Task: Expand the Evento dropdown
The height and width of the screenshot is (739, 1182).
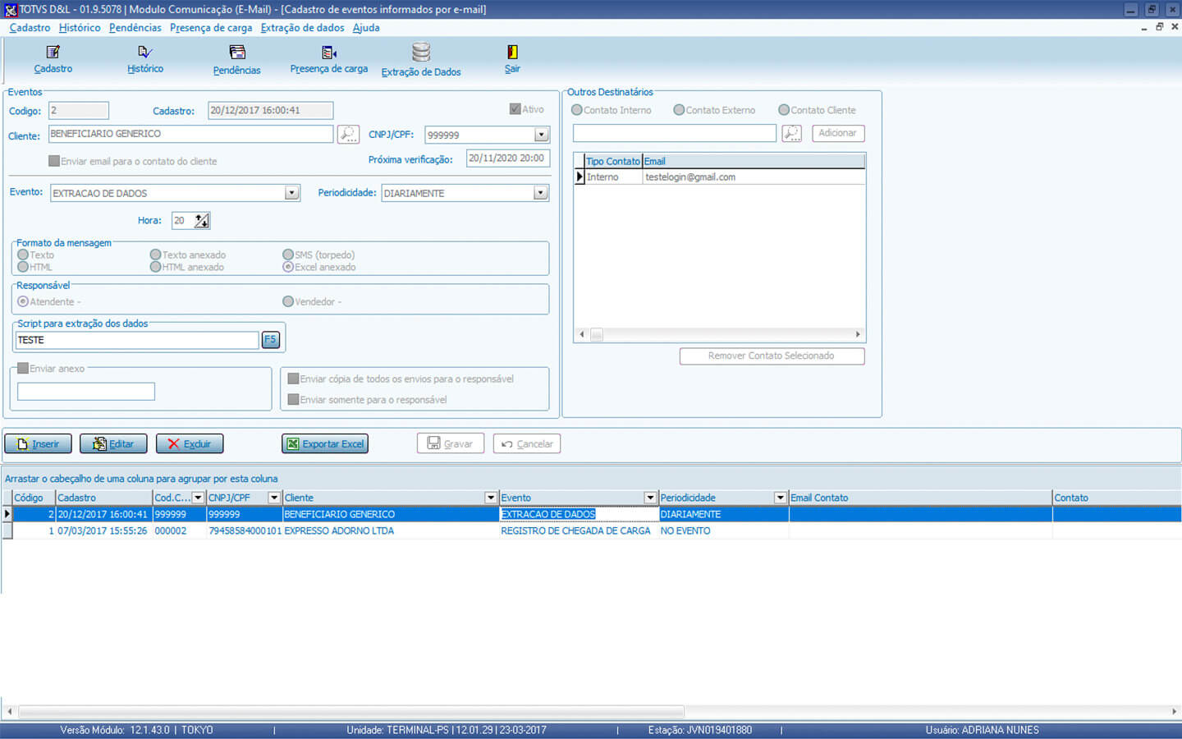Action: (291, 193)
